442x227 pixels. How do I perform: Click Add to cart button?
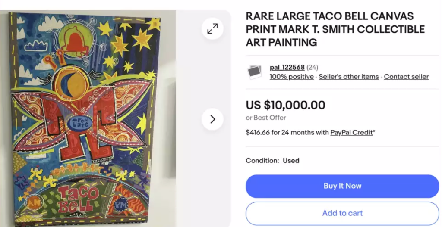point(342,213)
